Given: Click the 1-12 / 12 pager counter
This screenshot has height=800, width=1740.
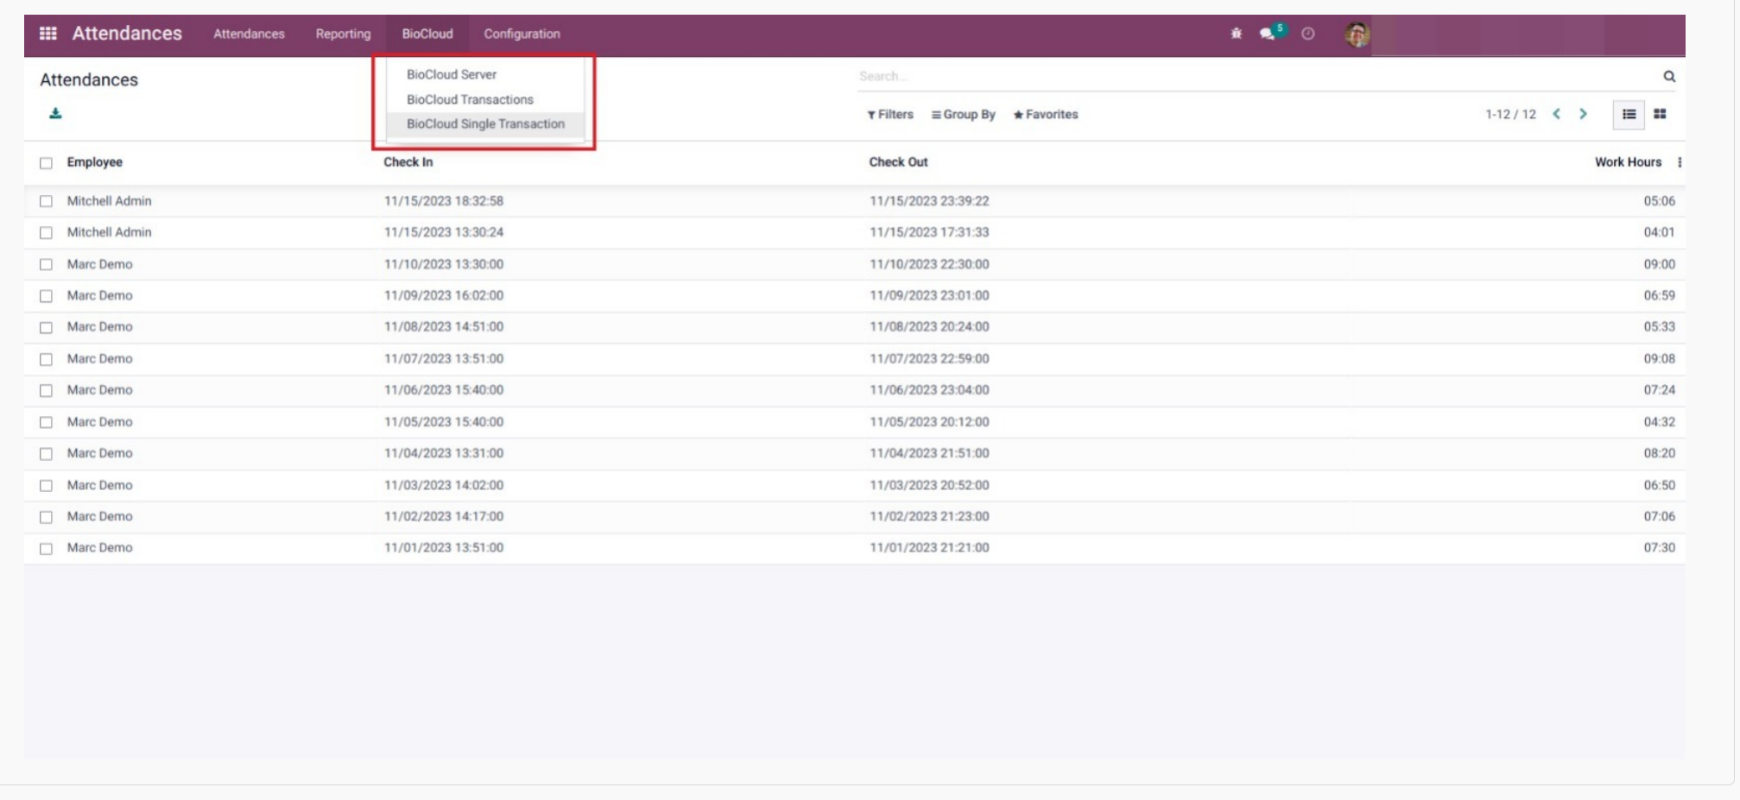Looking at the screenshot, I should coord(1510,115).
